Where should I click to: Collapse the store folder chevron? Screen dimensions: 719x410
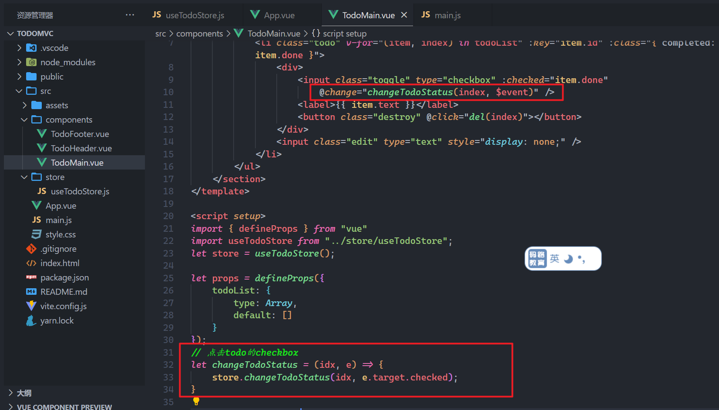click(24, 177)
